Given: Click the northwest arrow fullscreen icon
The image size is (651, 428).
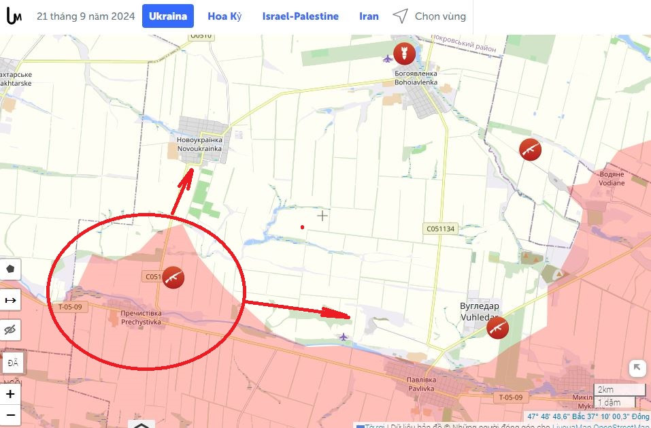Looking at the screenshot, I should [x=637, y=367].
